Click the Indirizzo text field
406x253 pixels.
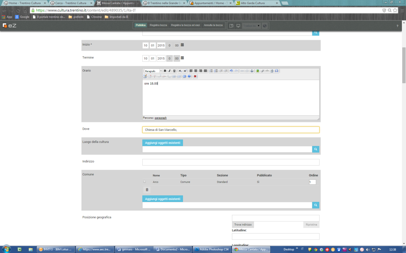click(x=230, y=162)
